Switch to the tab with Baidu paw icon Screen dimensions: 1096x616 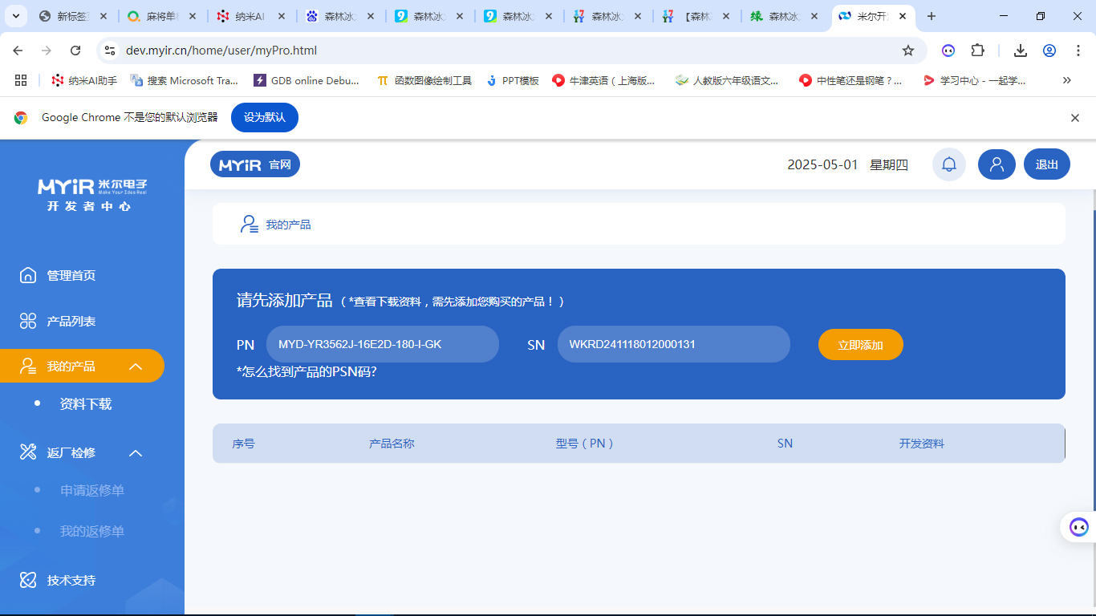[339, 16]
